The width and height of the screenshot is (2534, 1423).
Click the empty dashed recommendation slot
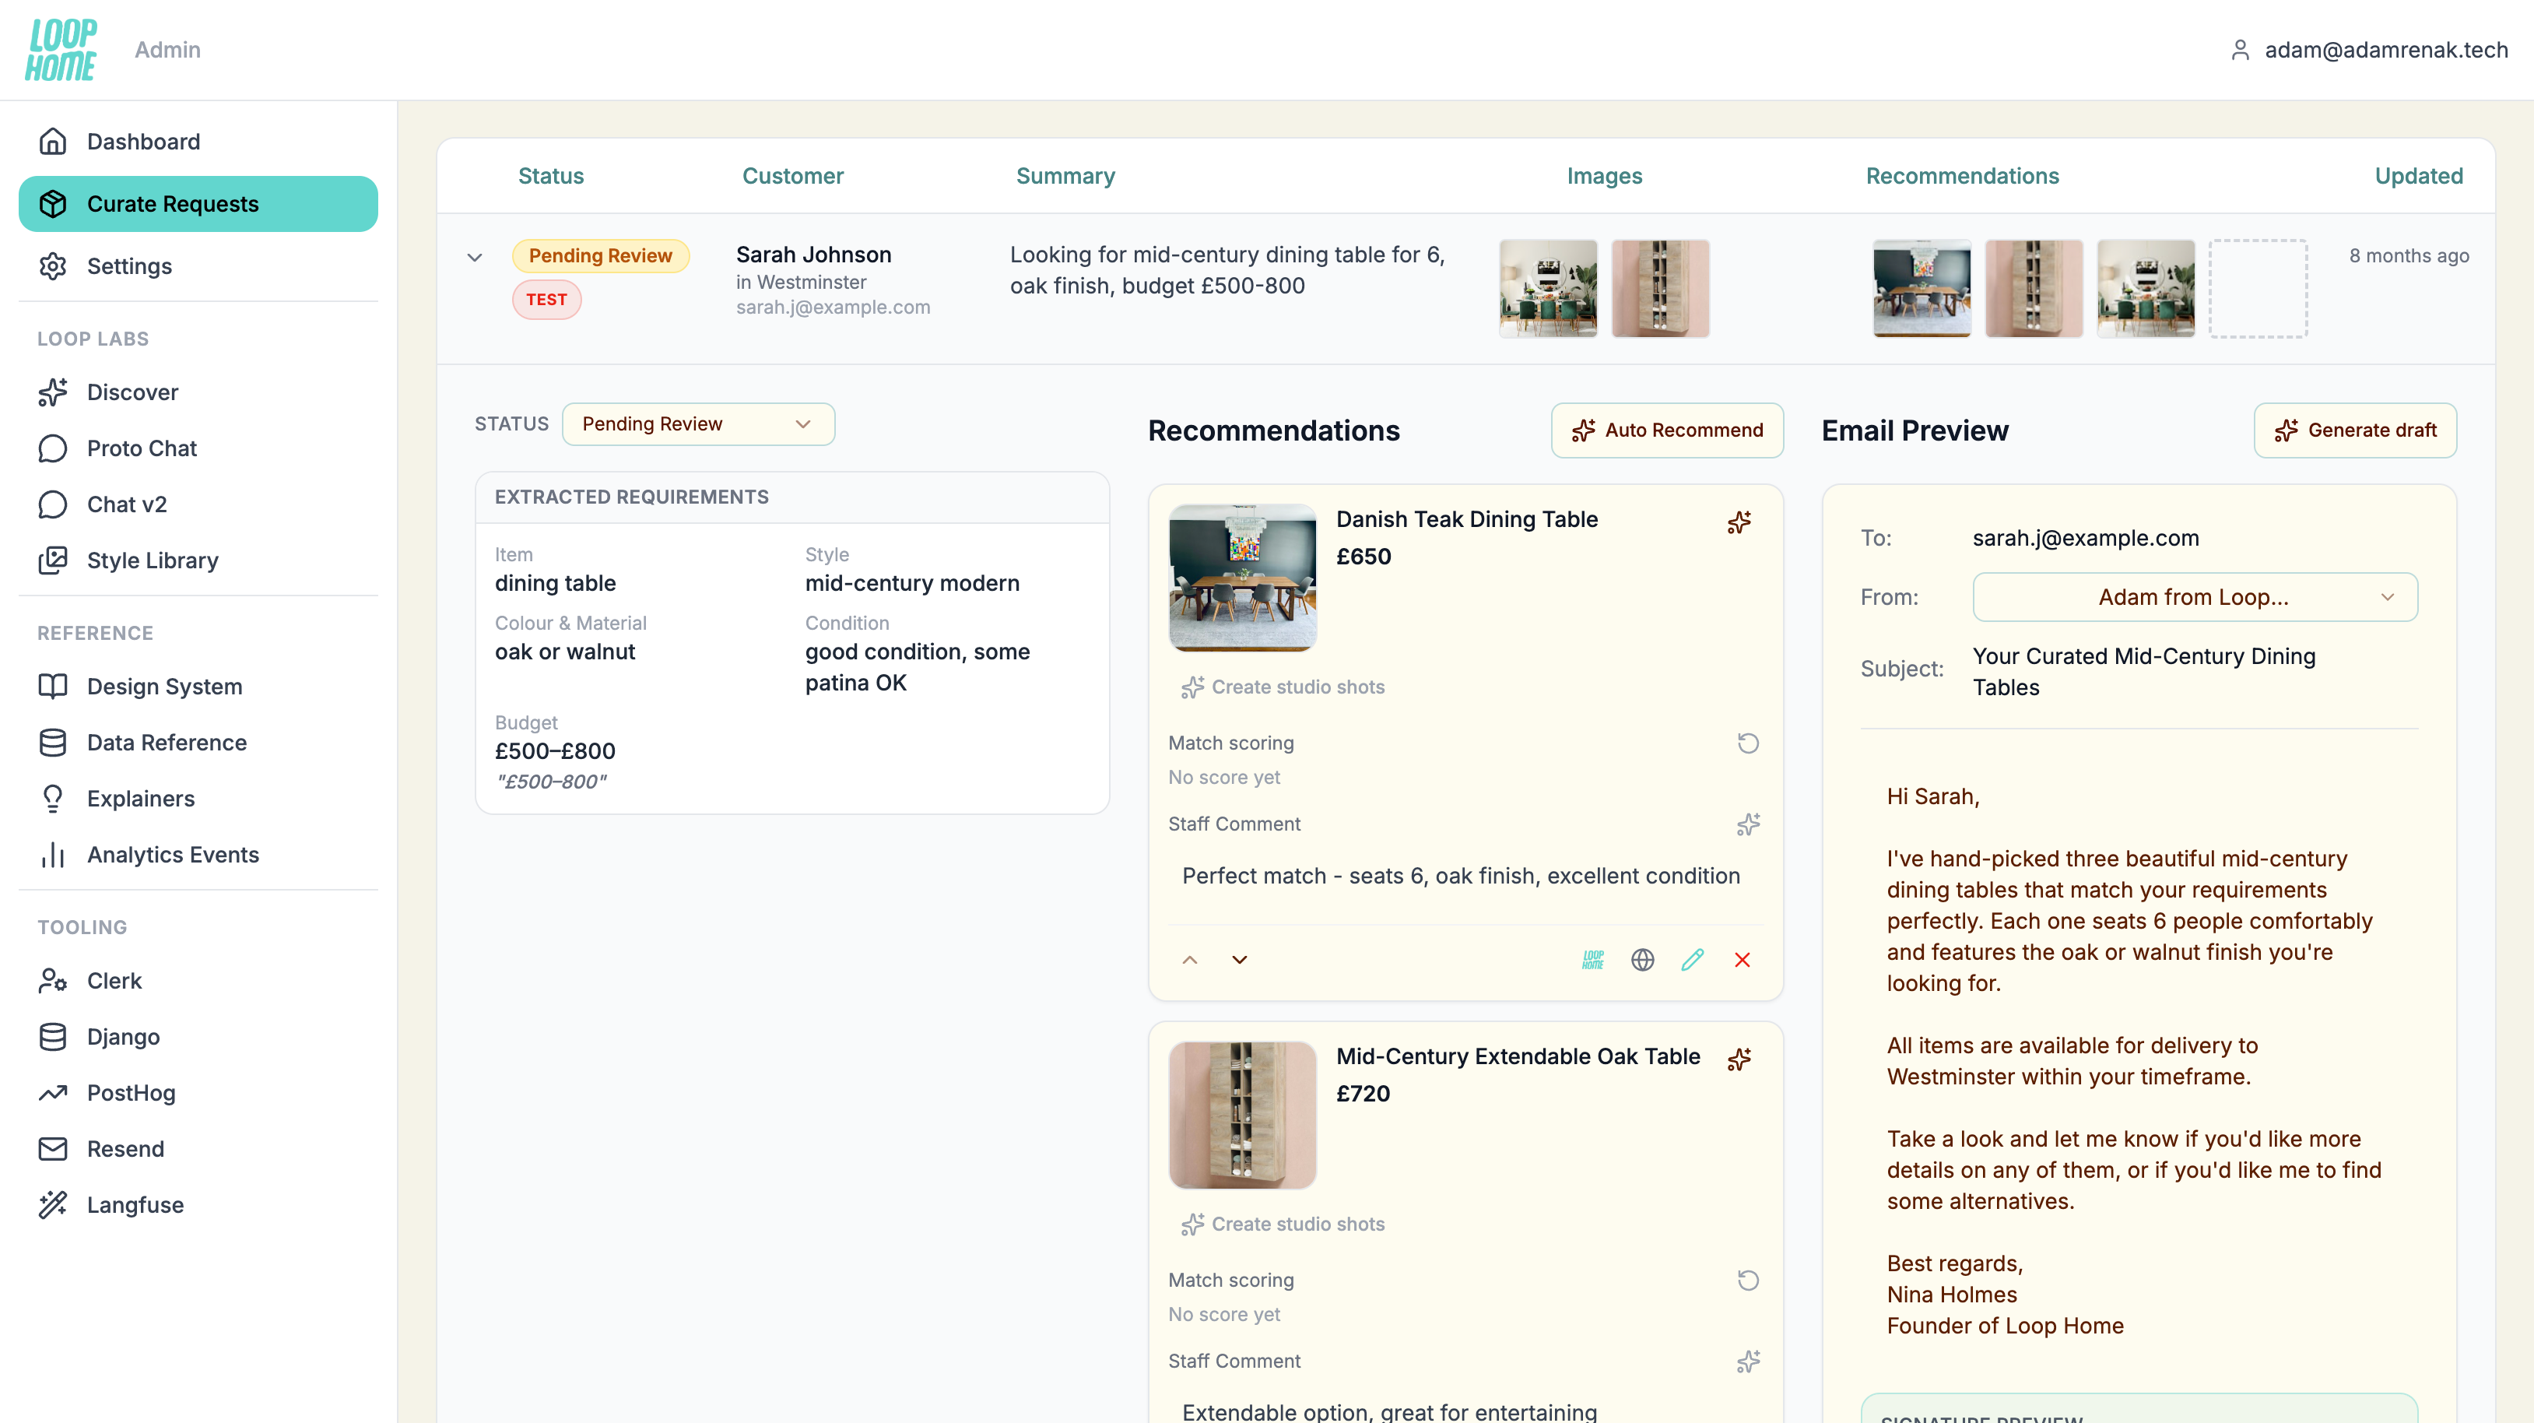[2258, 288]
